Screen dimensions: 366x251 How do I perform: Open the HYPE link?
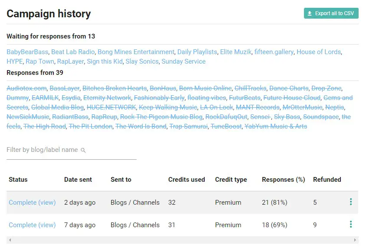tap(14, 61)
